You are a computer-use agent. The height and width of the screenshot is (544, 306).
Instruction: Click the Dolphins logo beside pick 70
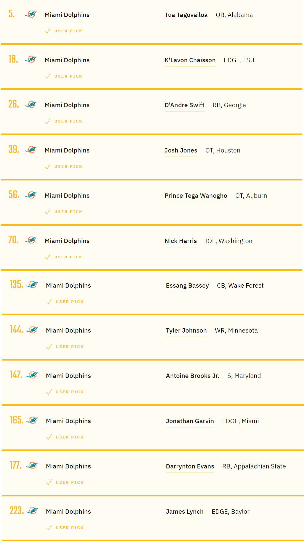tap(31, 240)
